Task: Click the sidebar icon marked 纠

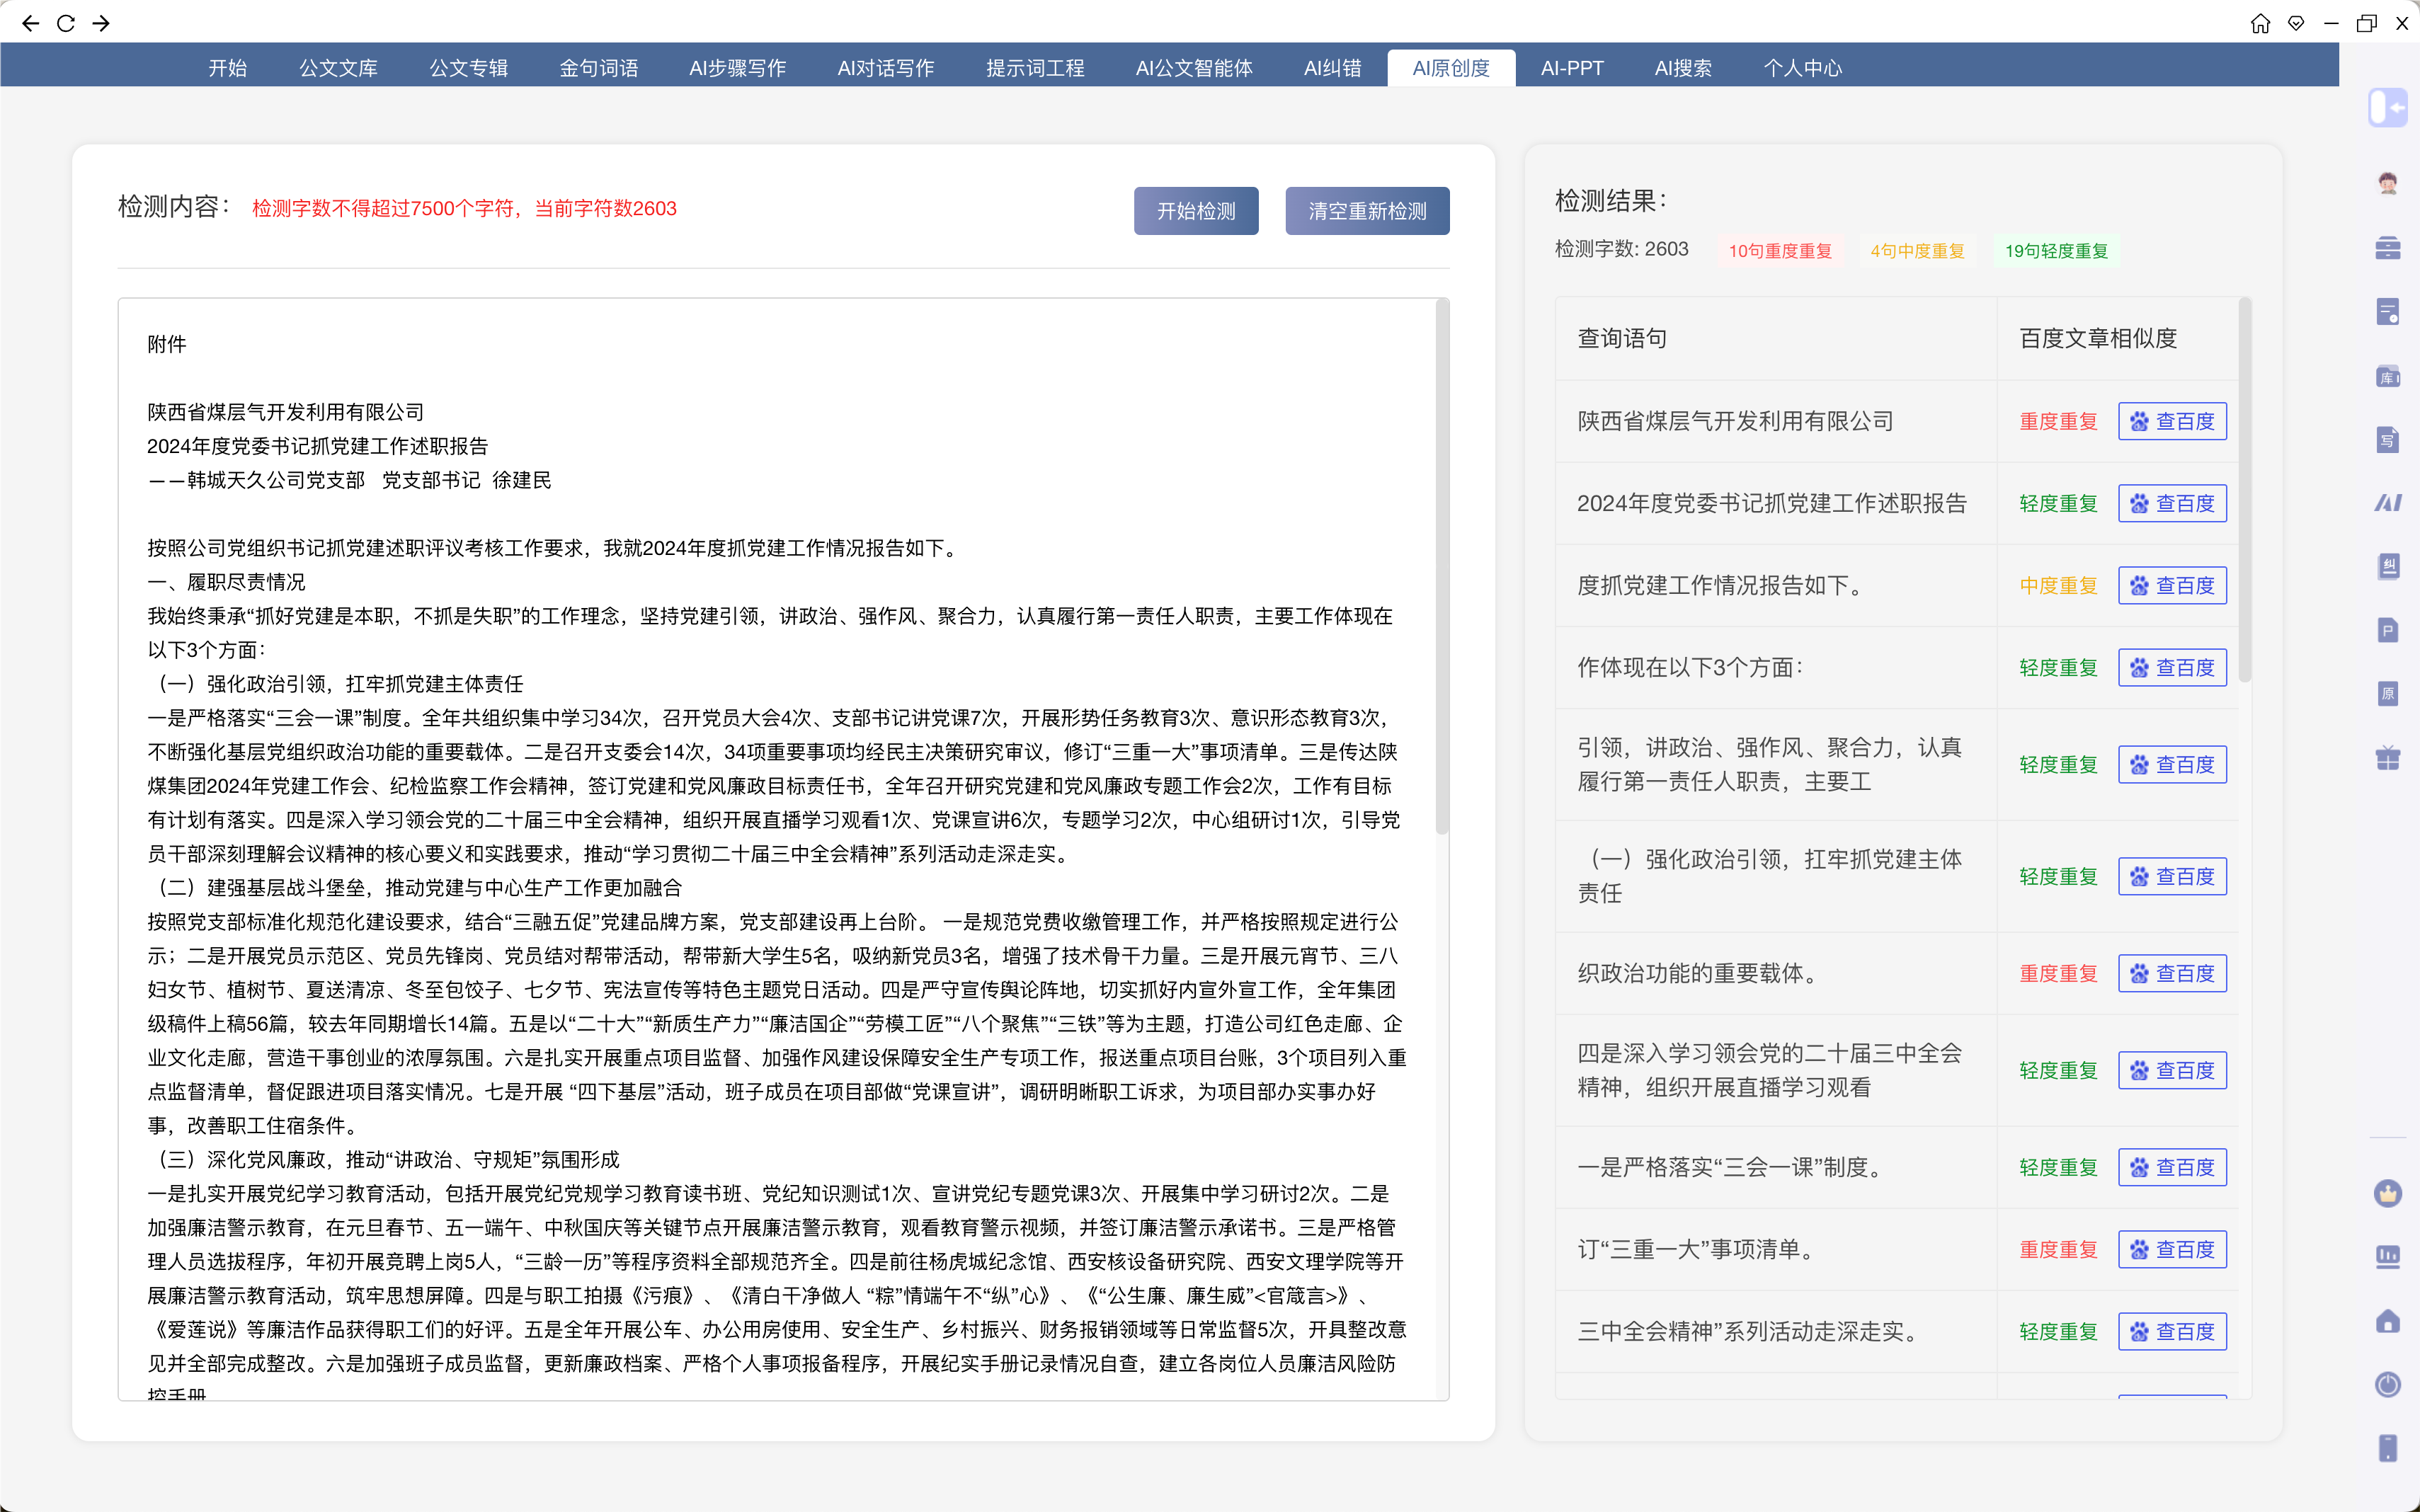Action: [2387, 567]
